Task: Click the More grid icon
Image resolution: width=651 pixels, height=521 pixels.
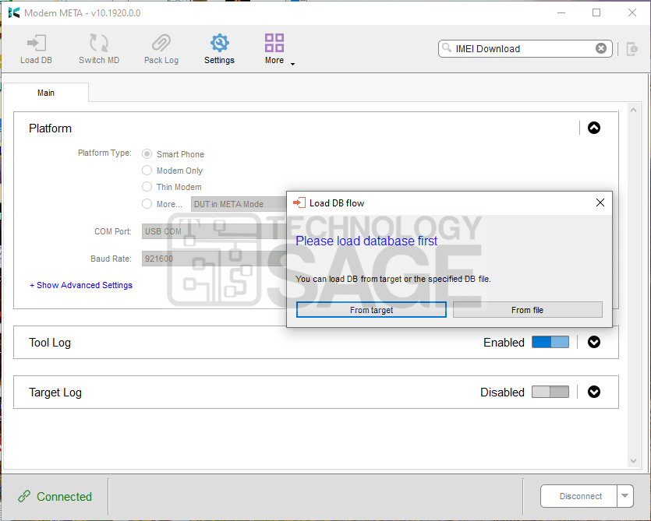Action: [274, 43]
